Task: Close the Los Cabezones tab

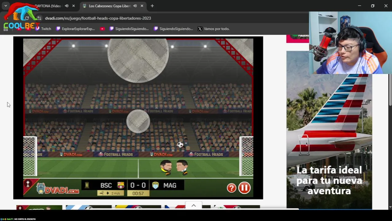Action: (142, 6)
